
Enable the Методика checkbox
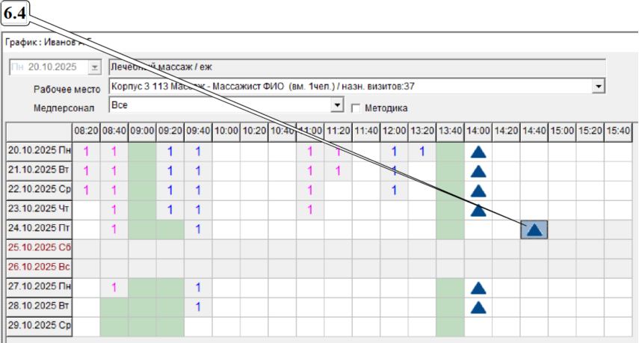click(x=356, y=107)
